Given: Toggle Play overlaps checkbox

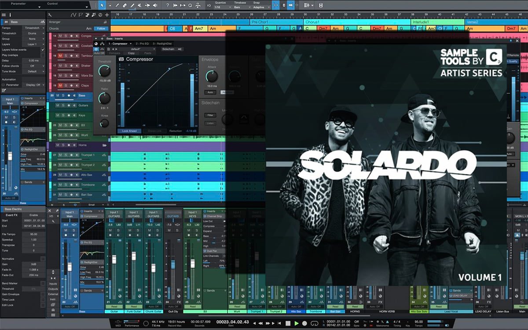Looking at the screenshot, I should tap(43, 55).
